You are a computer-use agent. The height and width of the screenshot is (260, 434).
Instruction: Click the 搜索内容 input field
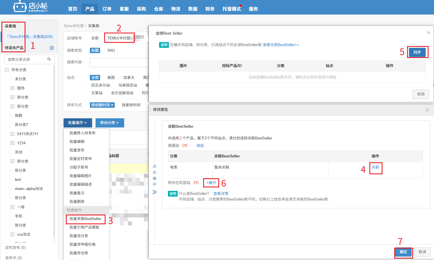[x=119, y=62]
